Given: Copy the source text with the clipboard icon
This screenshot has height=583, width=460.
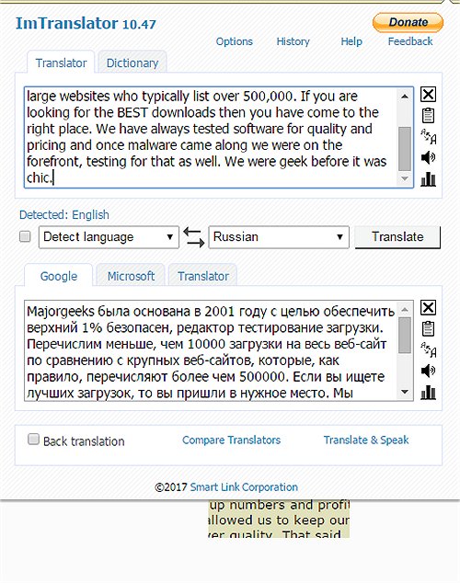Looking at the screenshot, I should tap(428, 115).
